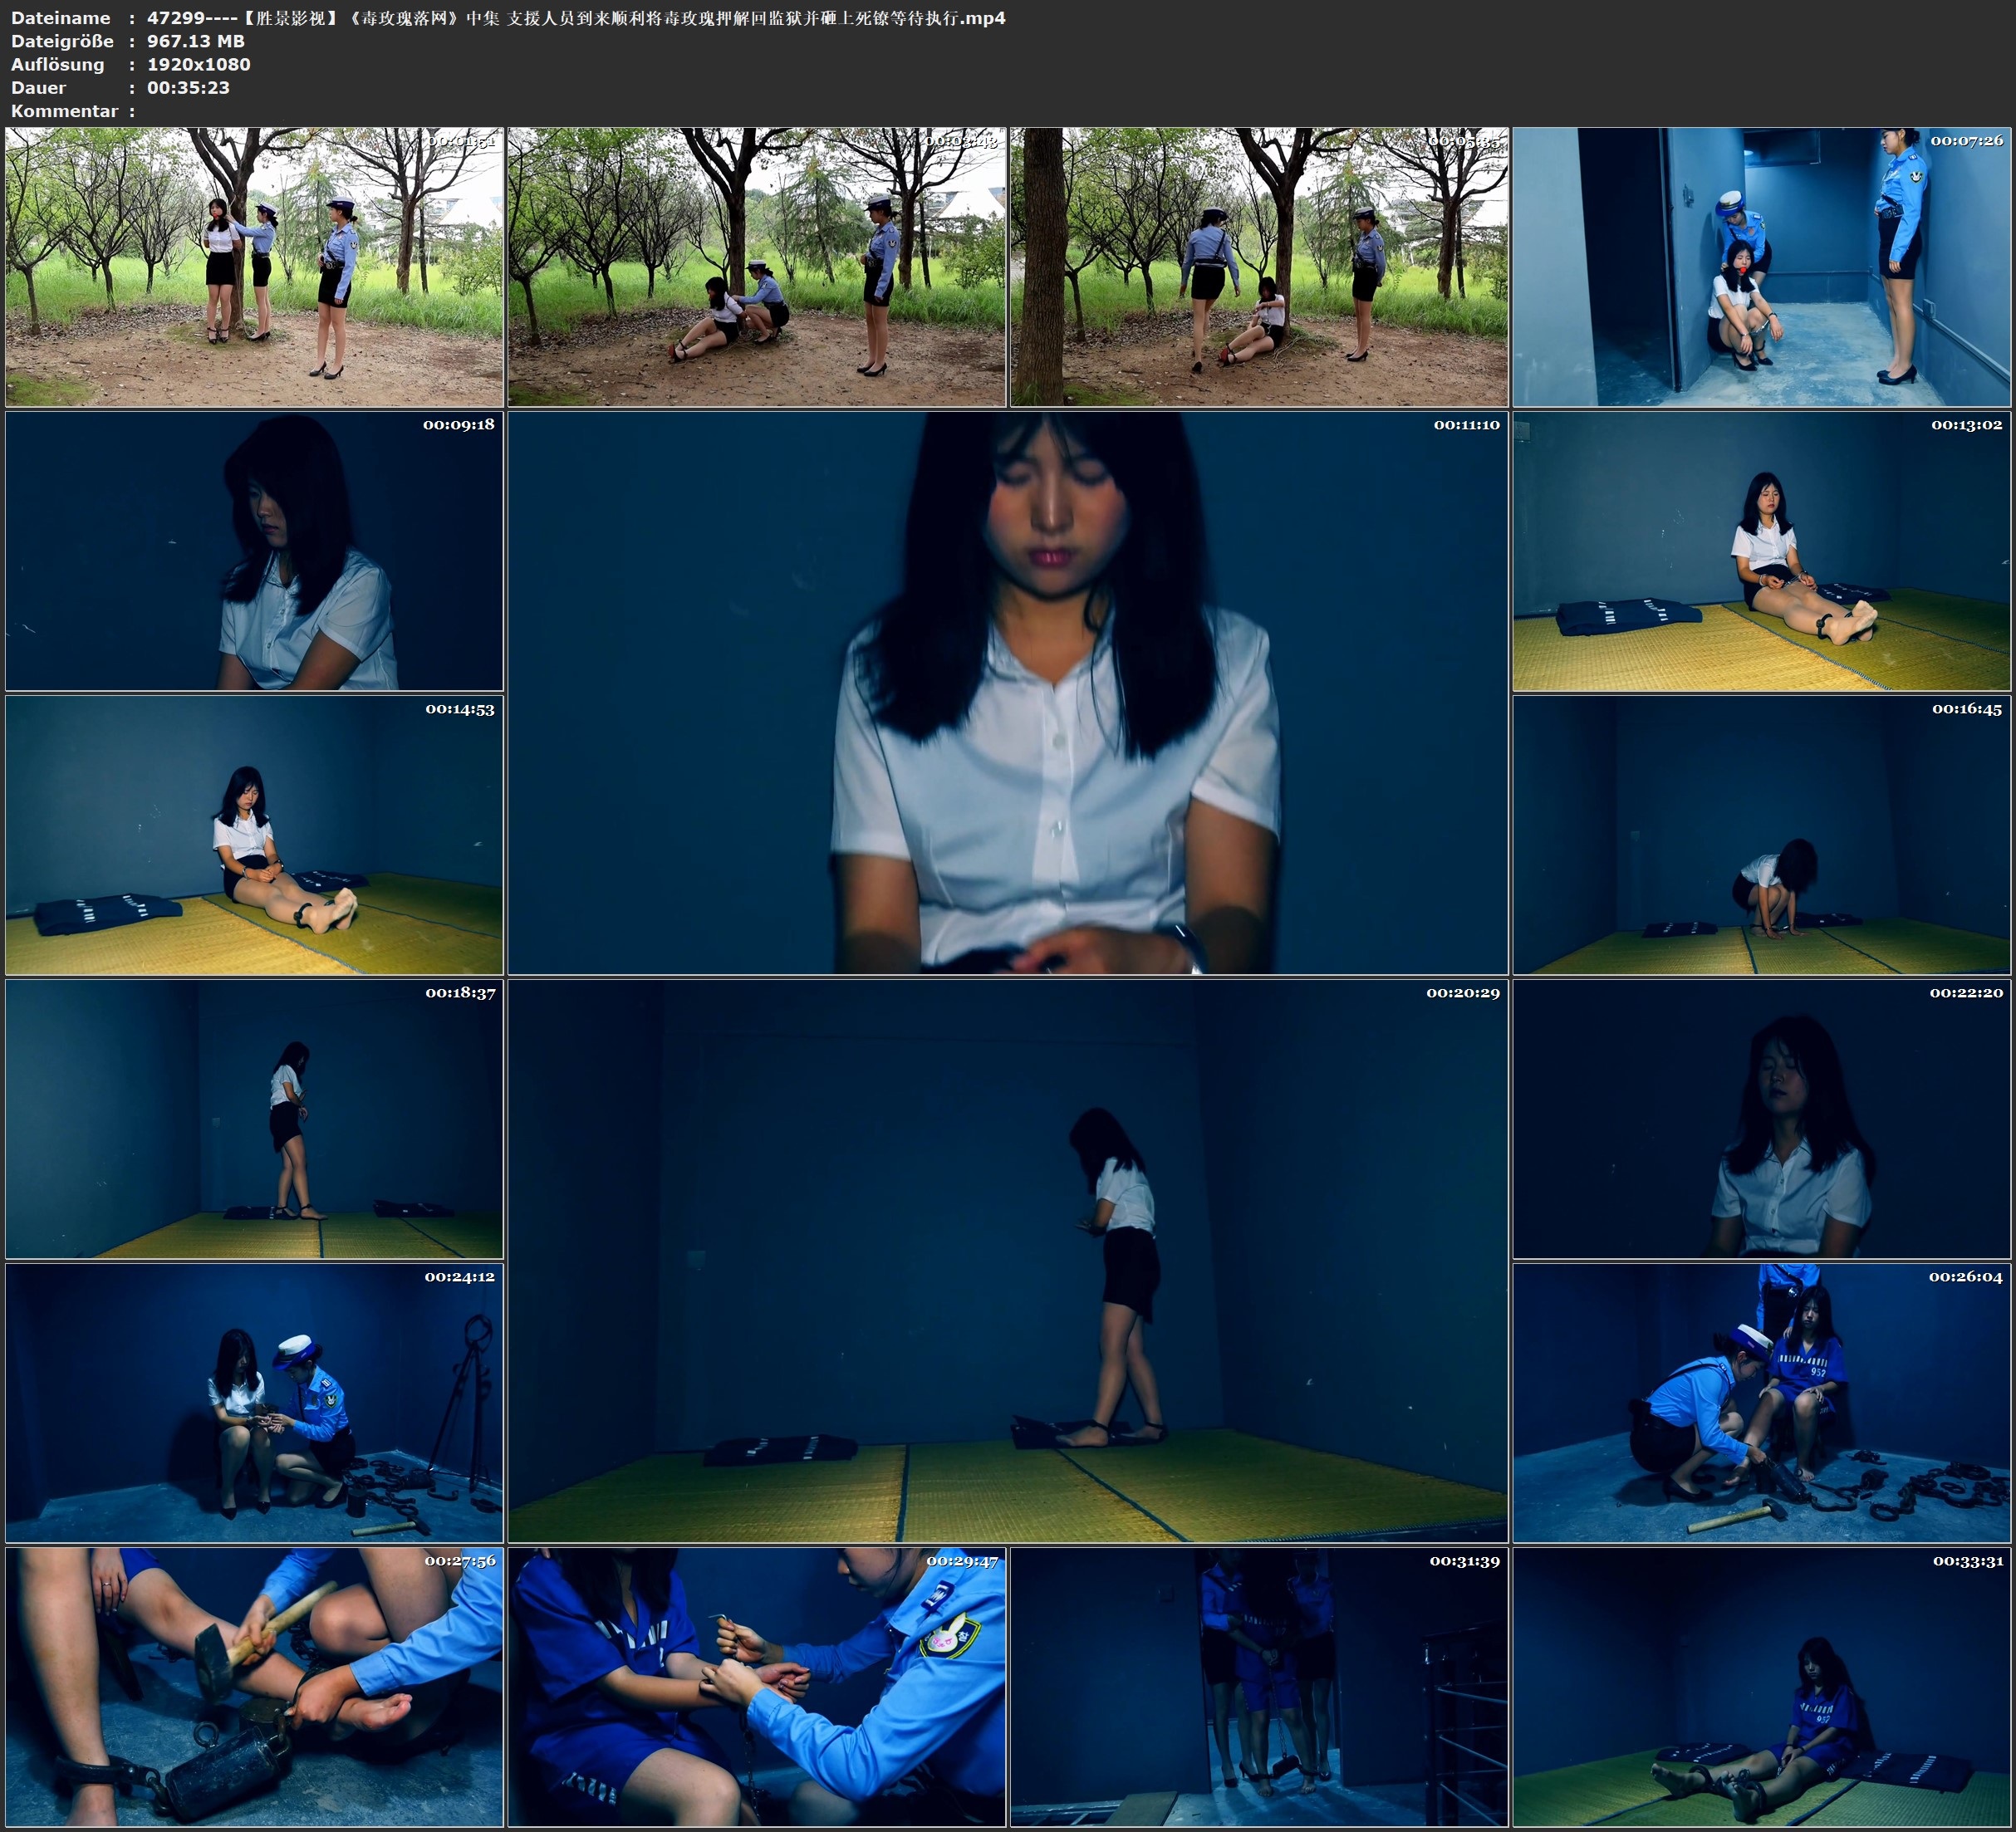The height and width of the screenshot is (1832, 2016).
Task: Click the thumbnail timestamped 00:07:26
Action: coord(1761,266)
